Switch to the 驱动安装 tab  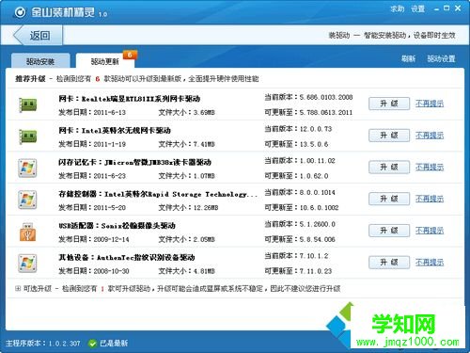point(40,61)
